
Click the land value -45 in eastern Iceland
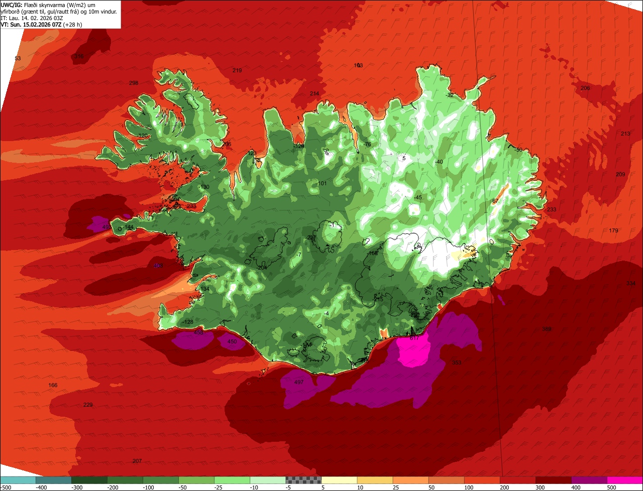(x=417, y=197)
